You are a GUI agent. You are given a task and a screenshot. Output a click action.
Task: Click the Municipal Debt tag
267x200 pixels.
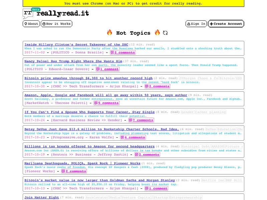(x=196, y=146)
